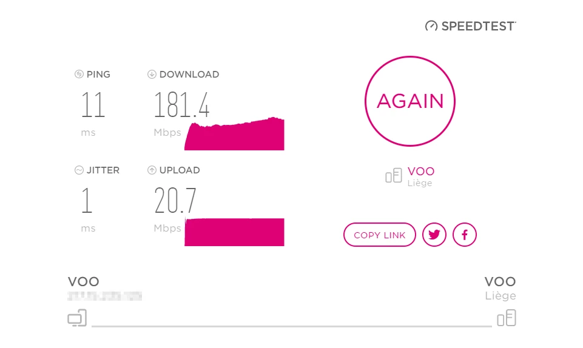
Task: Click the 20.7 upload value
Action: 175,201
